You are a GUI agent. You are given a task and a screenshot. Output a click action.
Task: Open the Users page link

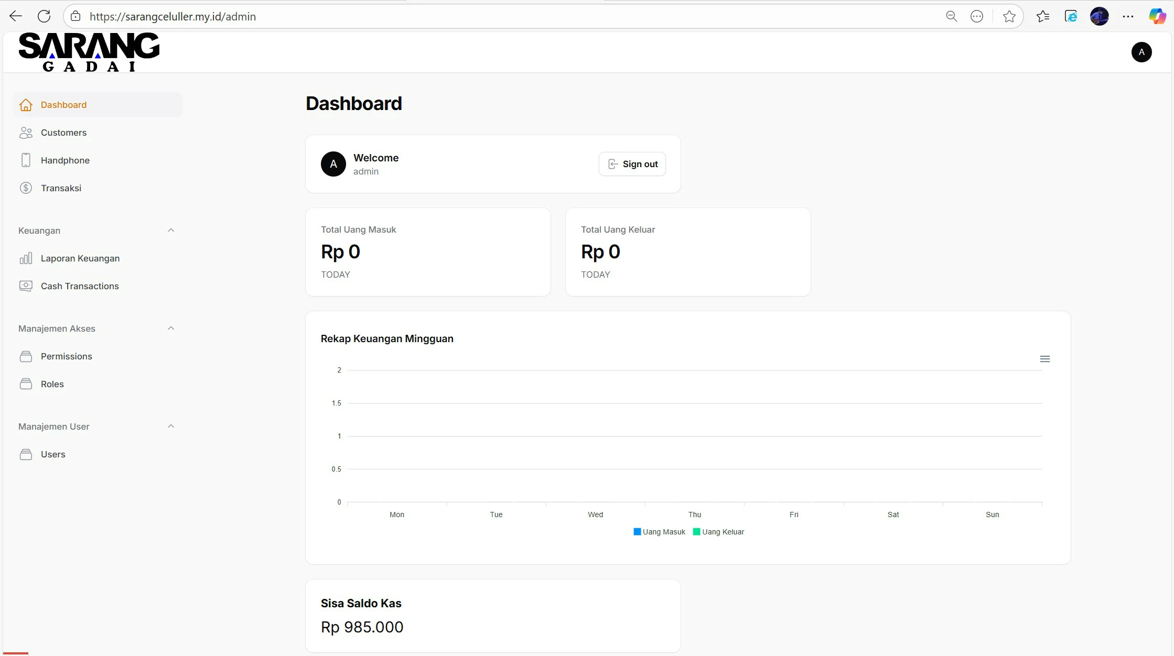[x=53, y=454]
